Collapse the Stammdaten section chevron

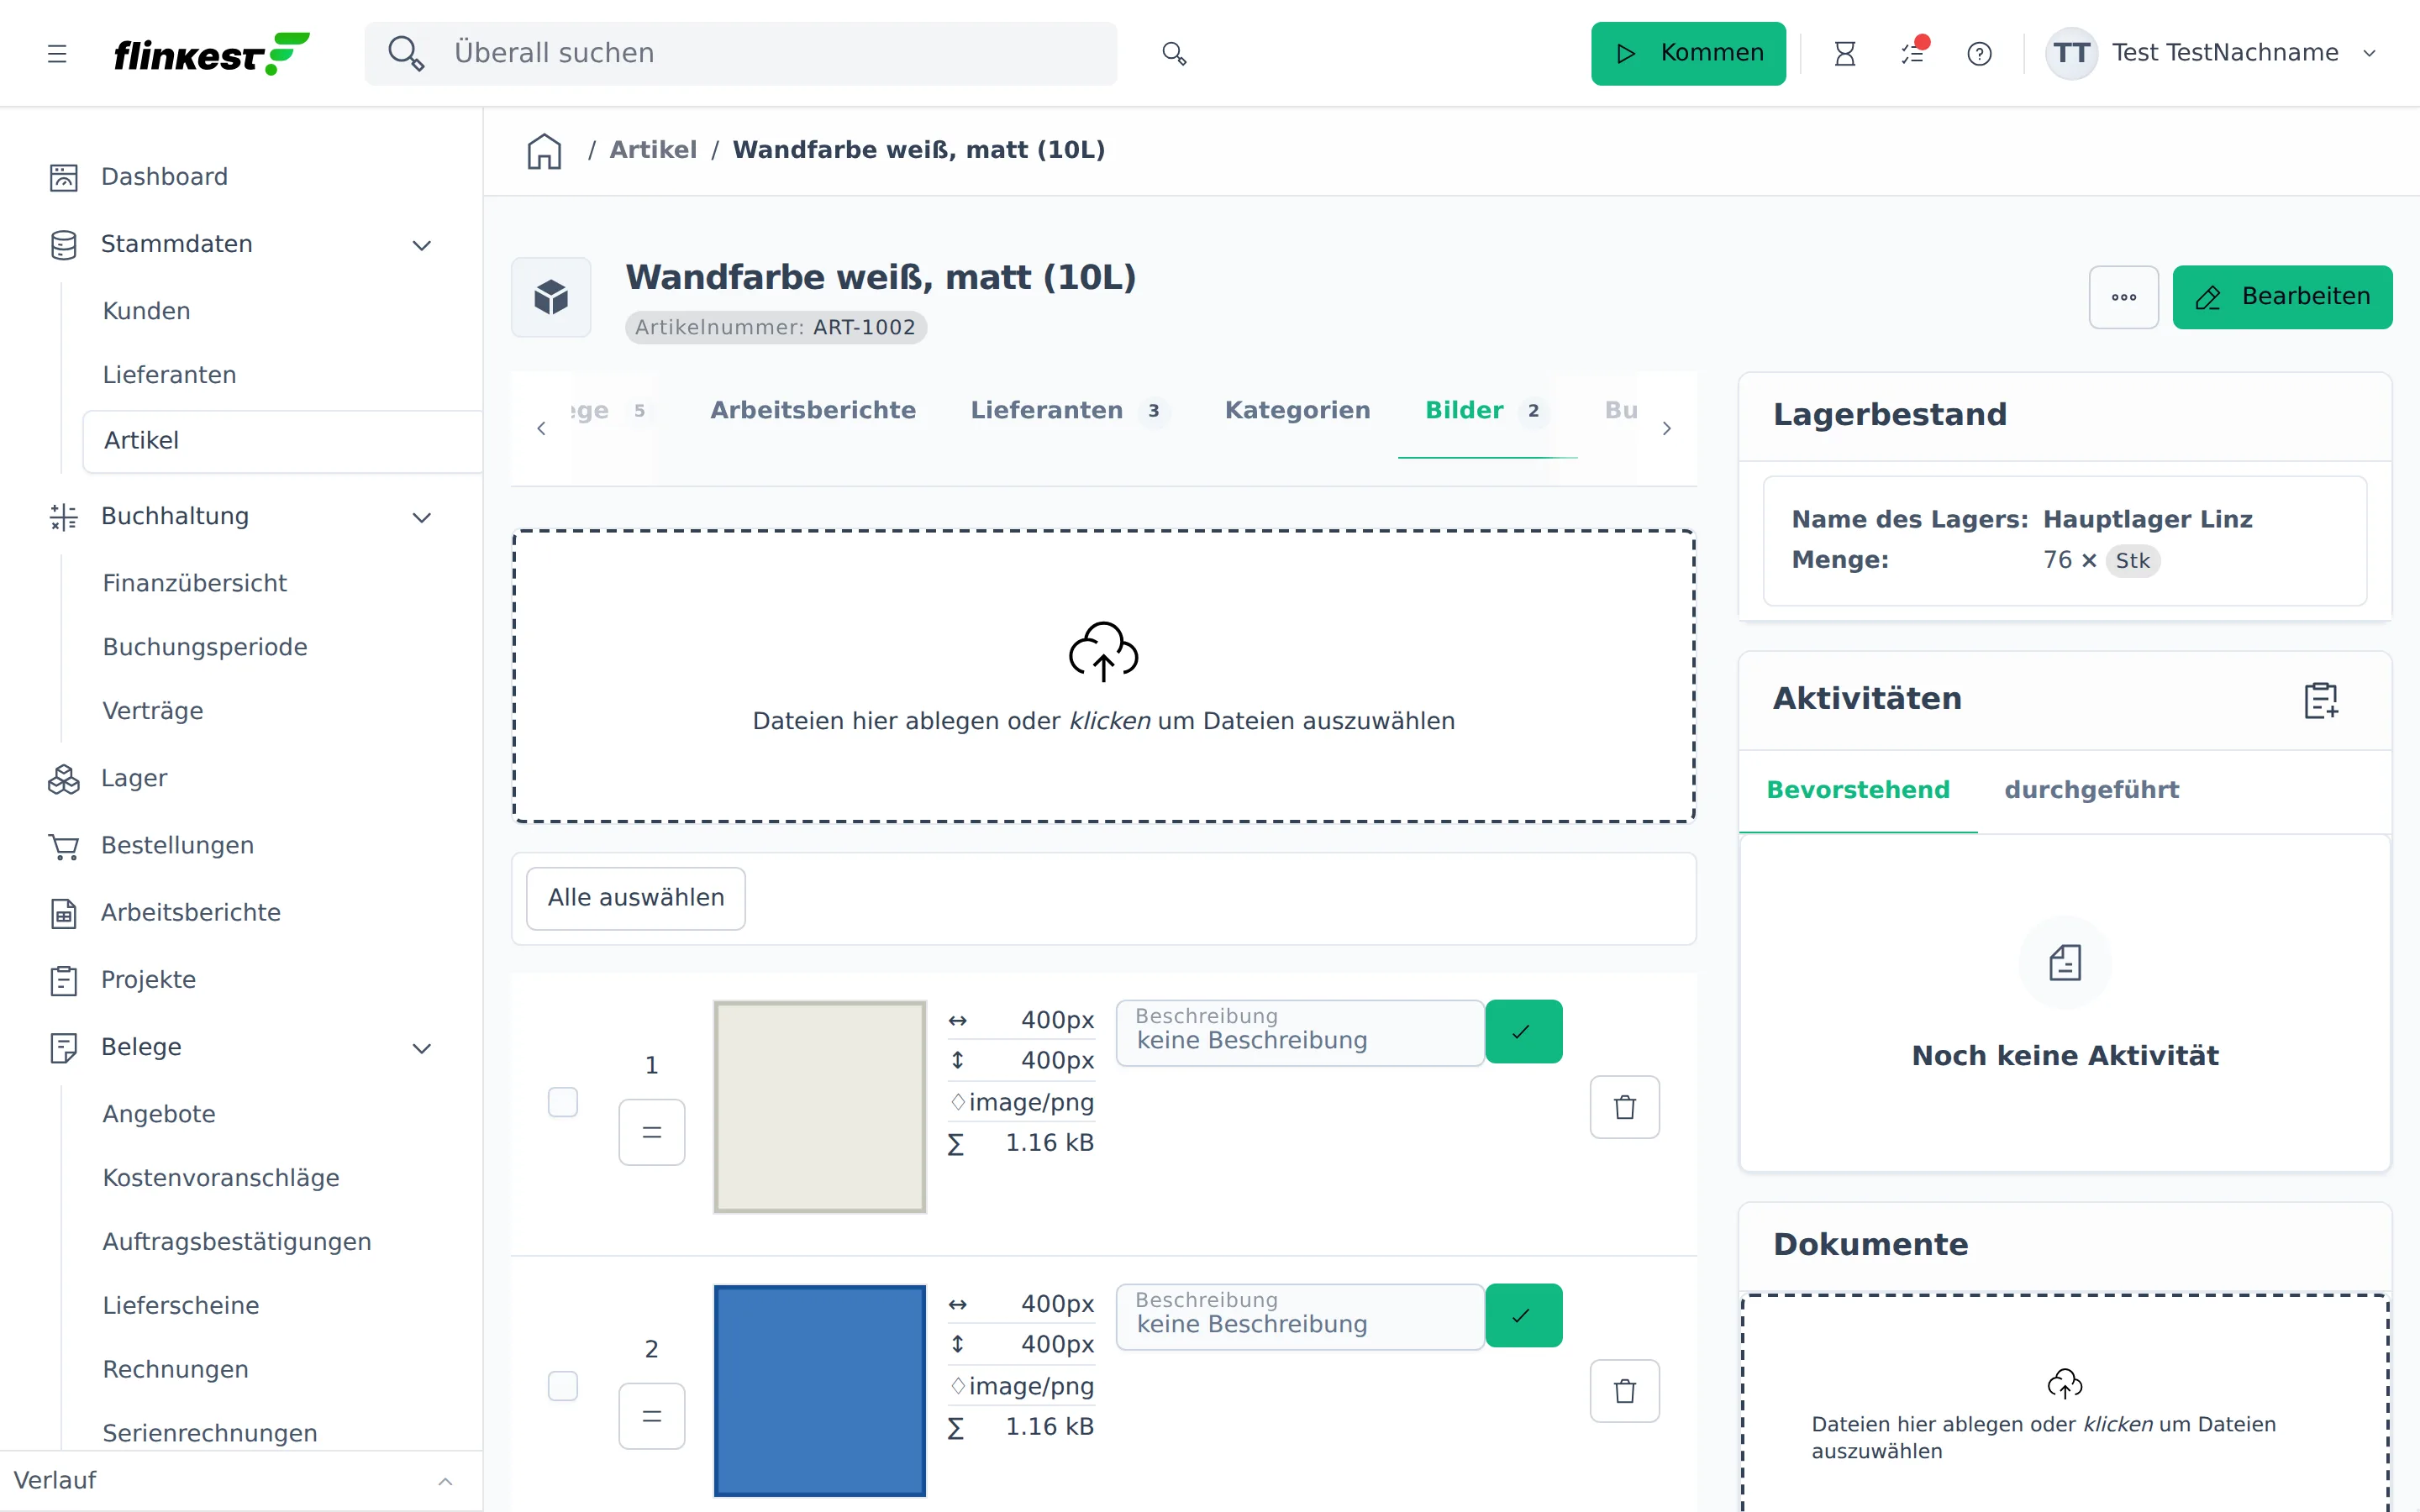tap(422, 245)
